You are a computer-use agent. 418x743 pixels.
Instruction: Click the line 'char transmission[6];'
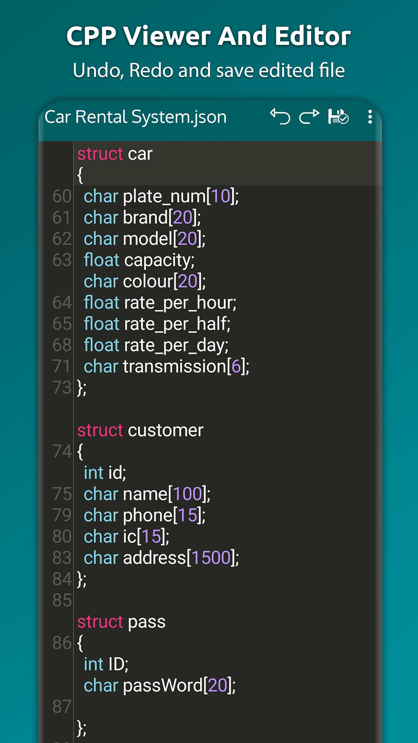[x=166, y=366]
